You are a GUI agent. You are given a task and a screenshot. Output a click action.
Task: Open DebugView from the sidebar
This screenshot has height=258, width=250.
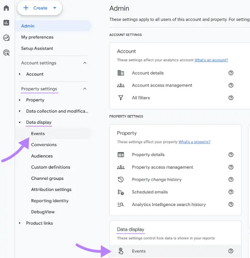(43, 212)
